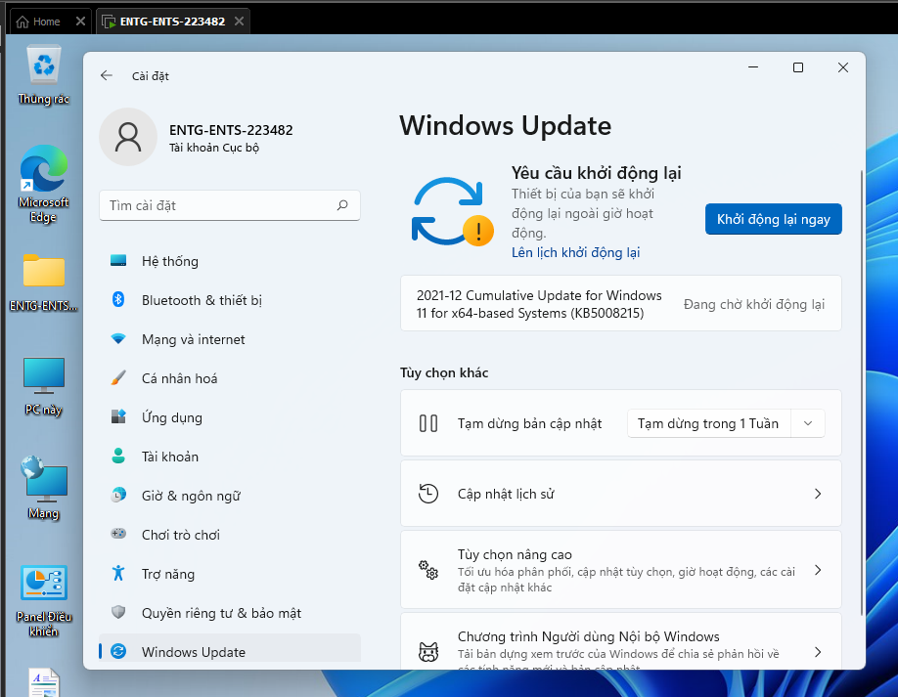Click the Chơi trò chơi gamepad icon

click(x=118, y=534)
